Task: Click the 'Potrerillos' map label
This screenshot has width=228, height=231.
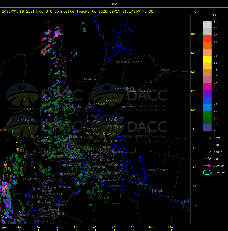Action: click(46, 151)
